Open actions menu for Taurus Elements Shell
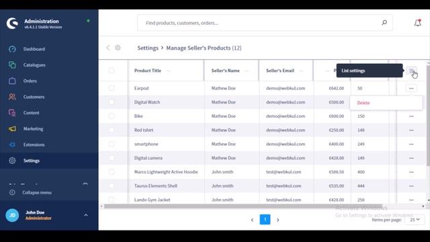This screenshot has width=430, height=242. pyautogui.click(x=411, y=186)
